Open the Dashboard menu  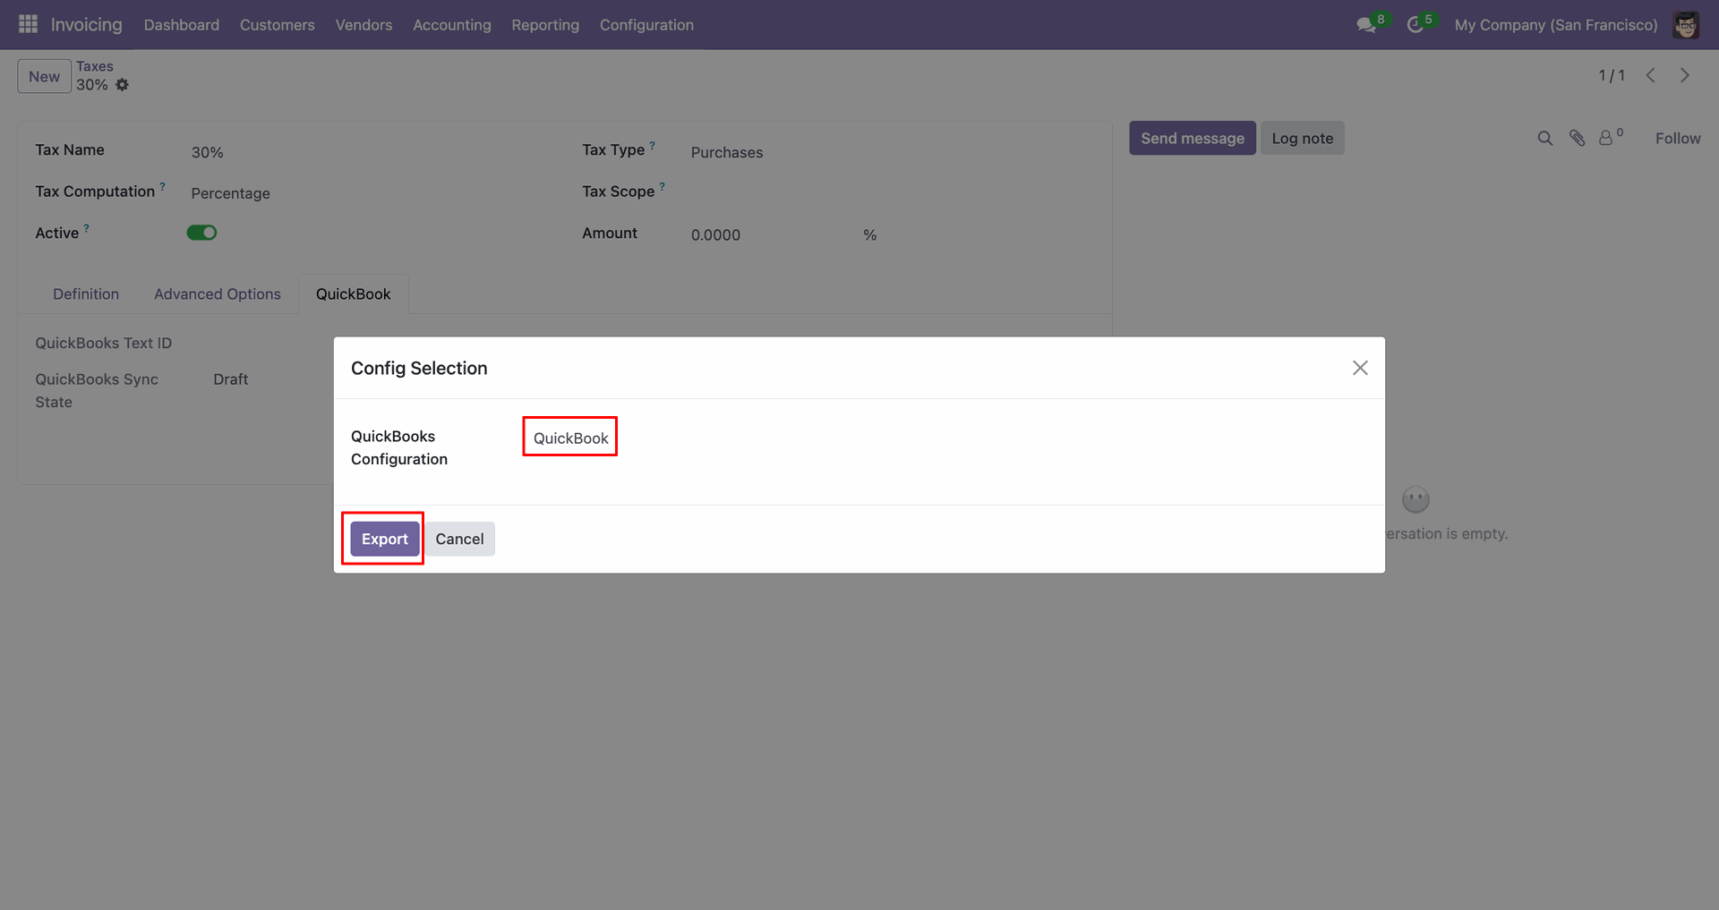click(182, 25)
